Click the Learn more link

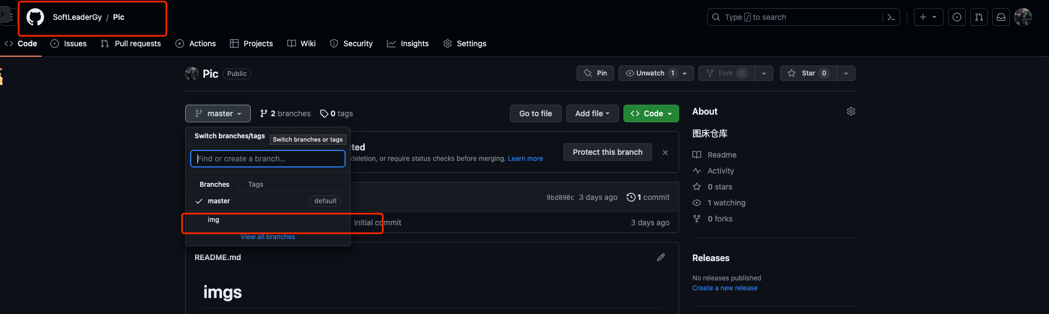tap(525, 159)
